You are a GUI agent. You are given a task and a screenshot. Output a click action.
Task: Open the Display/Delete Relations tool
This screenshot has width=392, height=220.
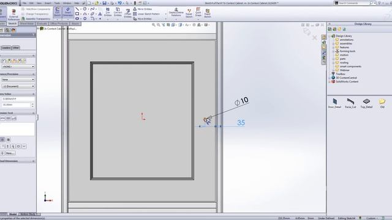point(176,12)
